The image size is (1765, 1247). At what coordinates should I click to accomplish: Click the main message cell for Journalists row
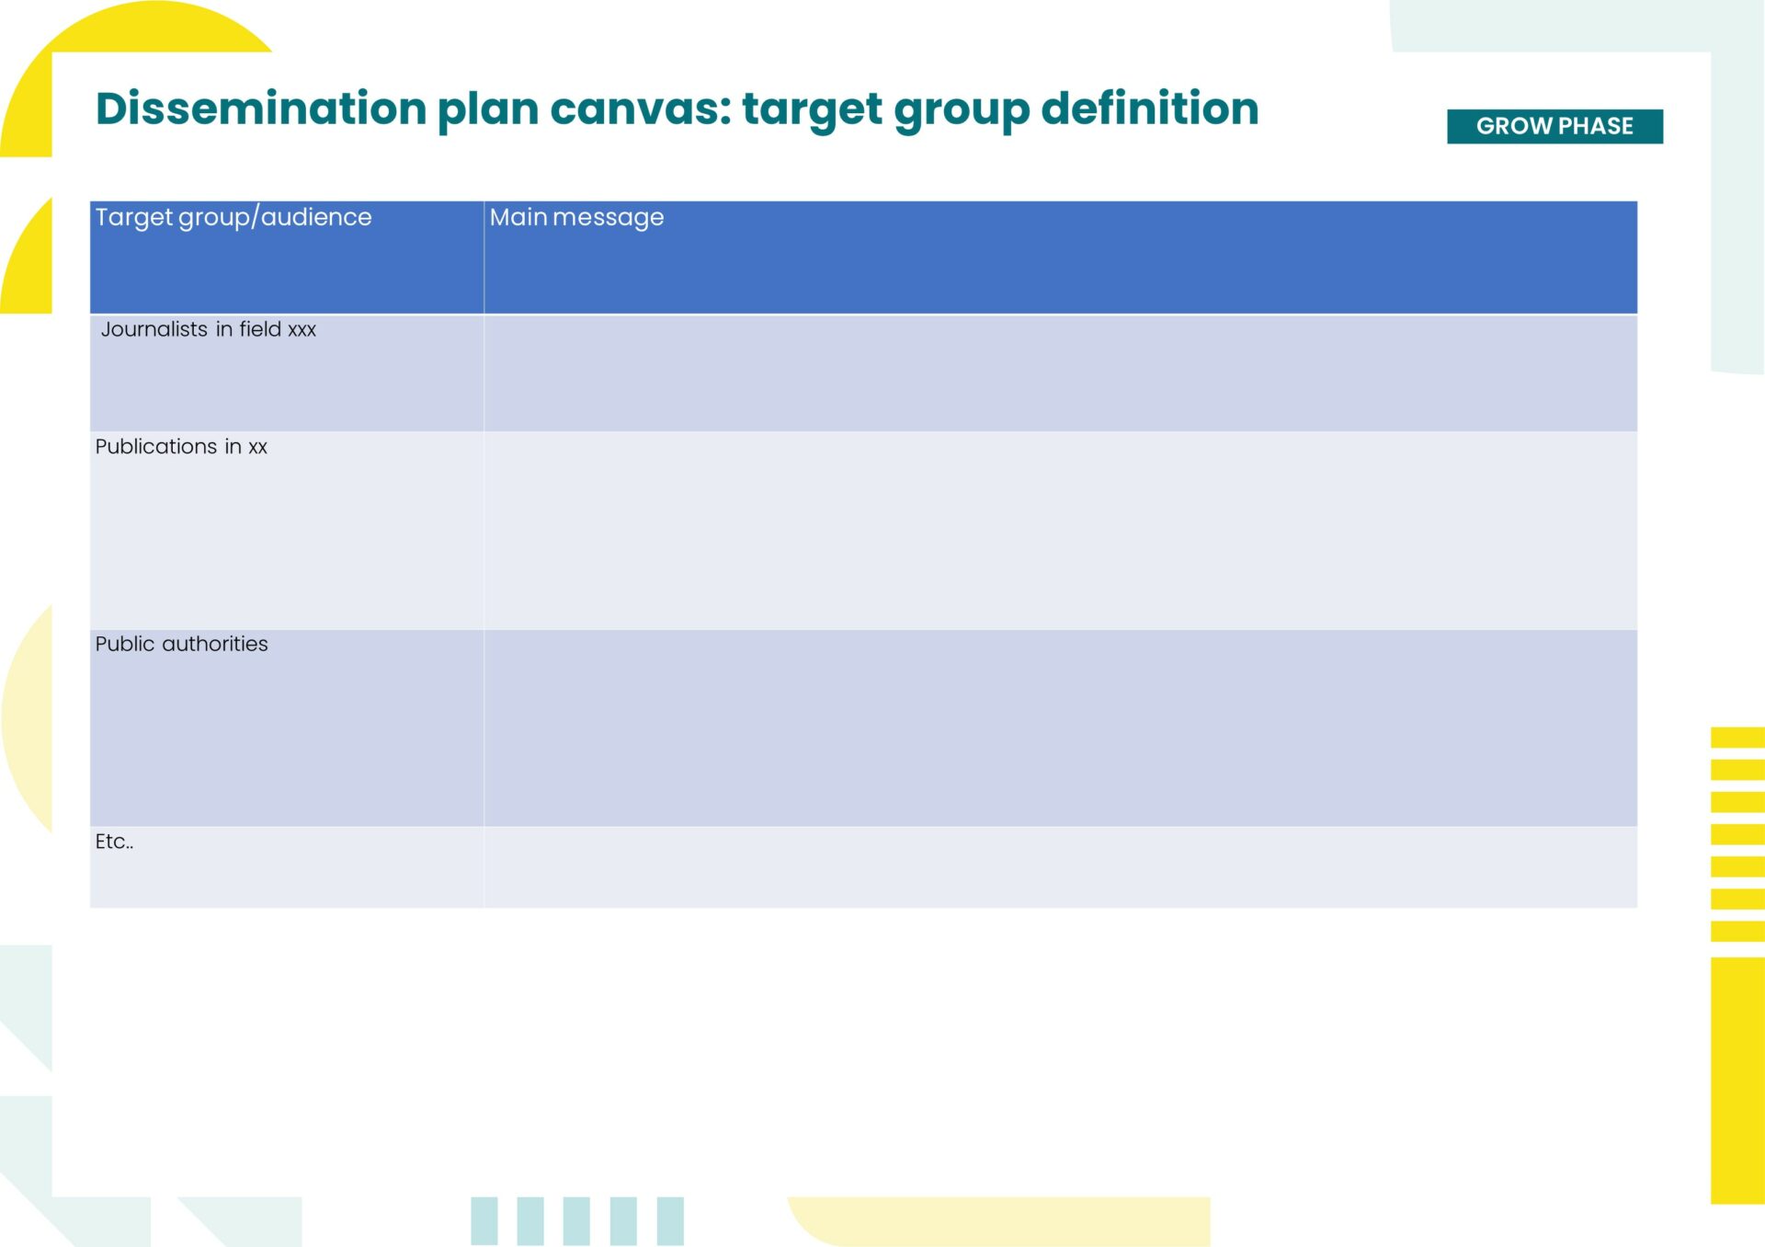coord(1061,373)
